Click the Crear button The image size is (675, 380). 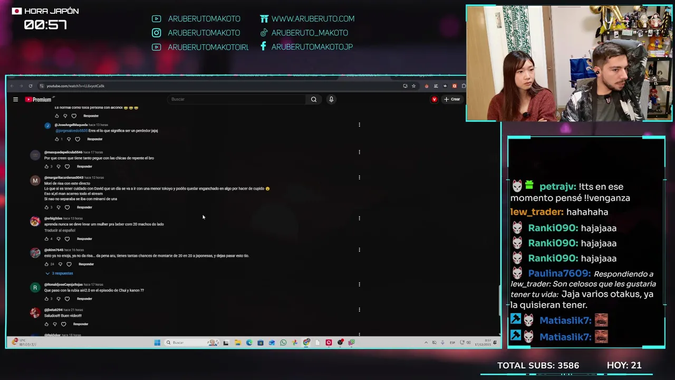[x=452, y=99]
